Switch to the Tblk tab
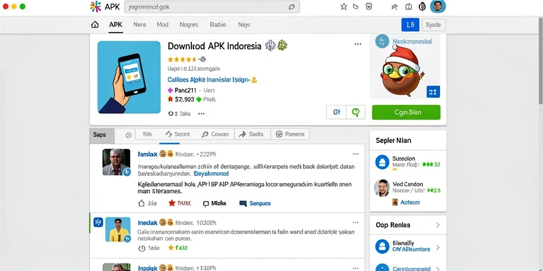 147,134
